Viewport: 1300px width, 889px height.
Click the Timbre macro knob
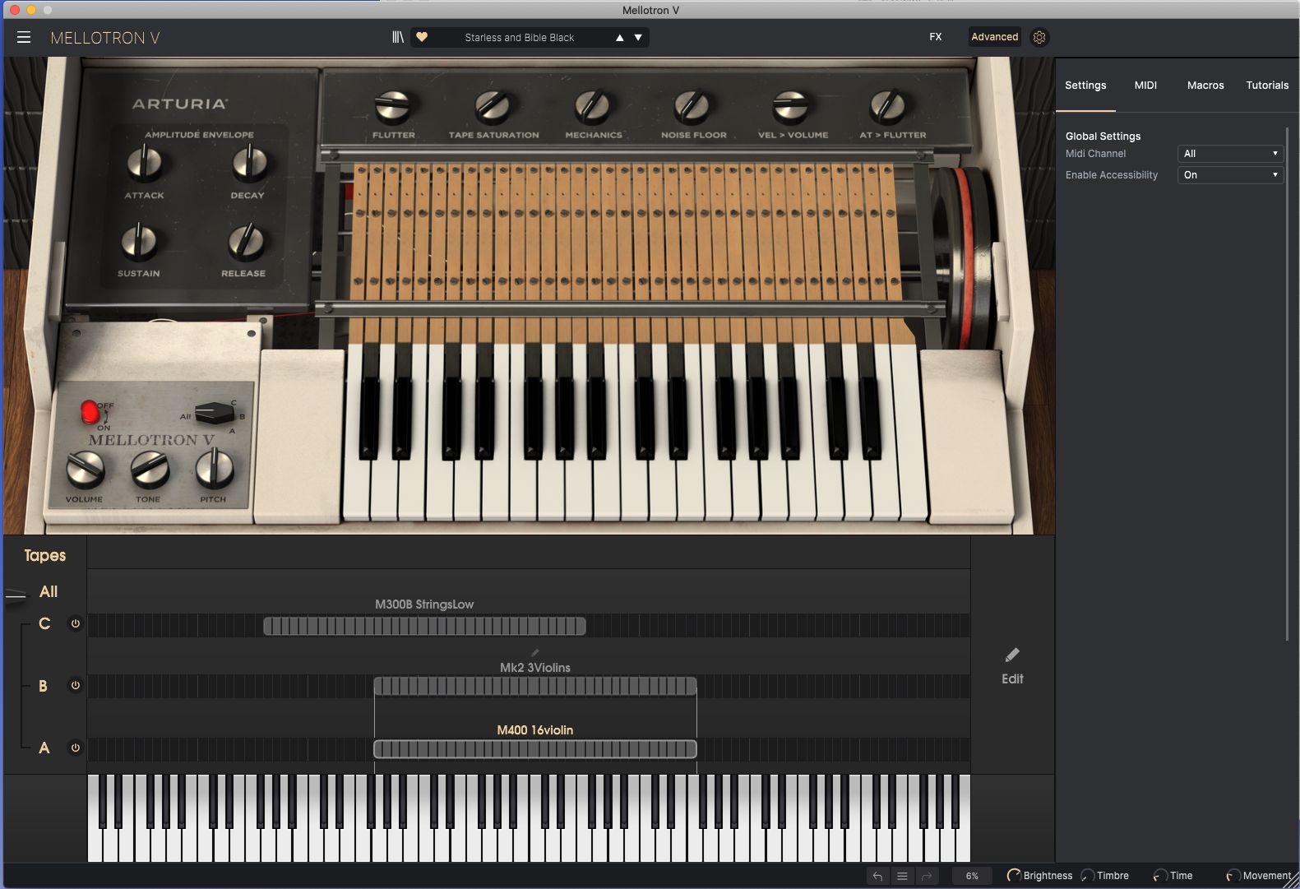[1087, 876]
